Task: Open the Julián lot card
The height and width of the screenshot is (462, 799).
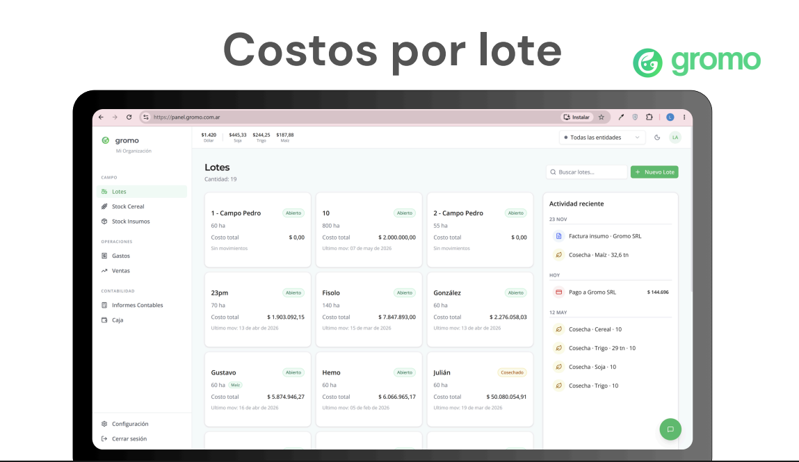Action: pyautogui.click(x=480, y=389)
